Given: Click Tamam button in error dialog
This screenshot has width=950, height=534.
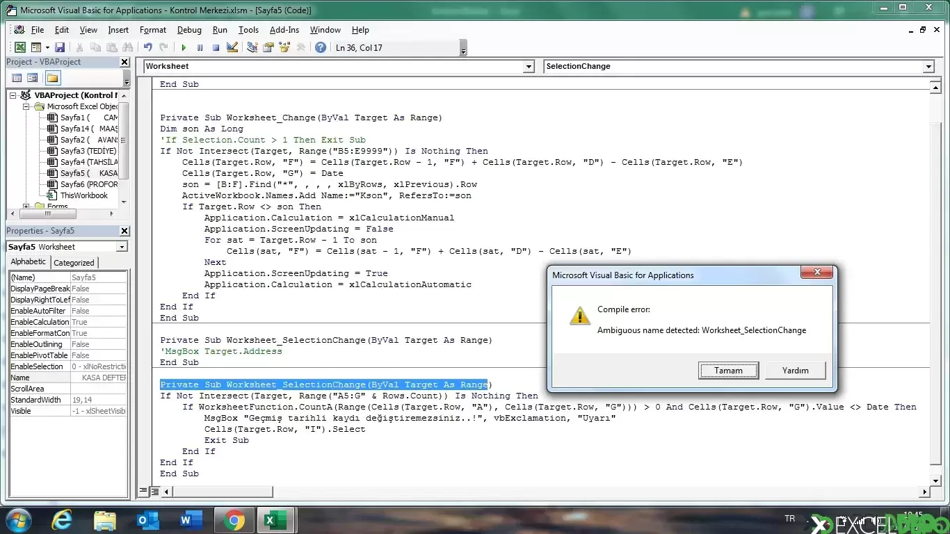Looking at the screenshot, I should [x=728, y=371].
